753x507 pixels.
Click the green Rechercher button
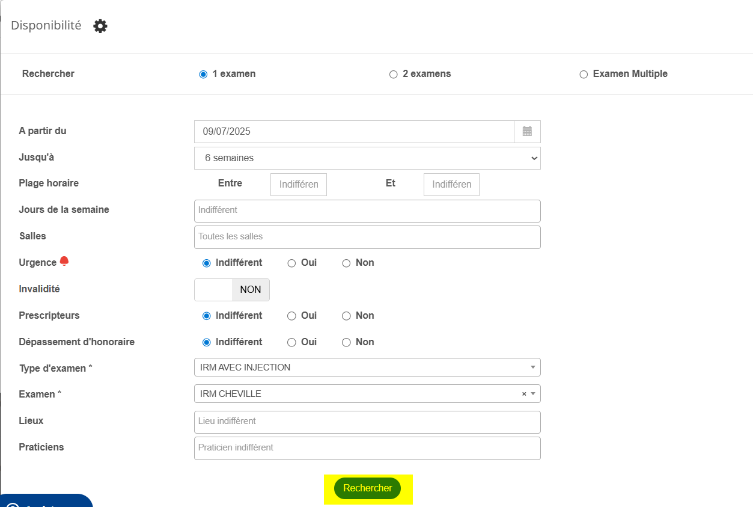367,488
